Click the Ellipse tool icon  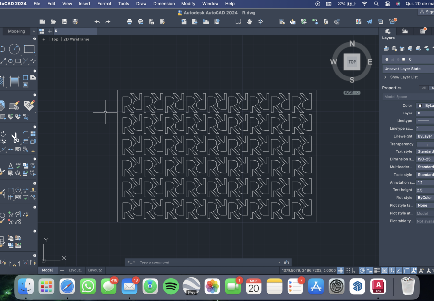coord(10,61)
